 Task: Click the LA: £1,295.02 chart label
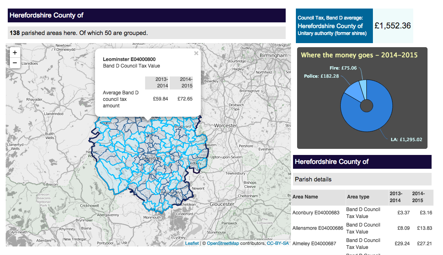click(407, 139)
